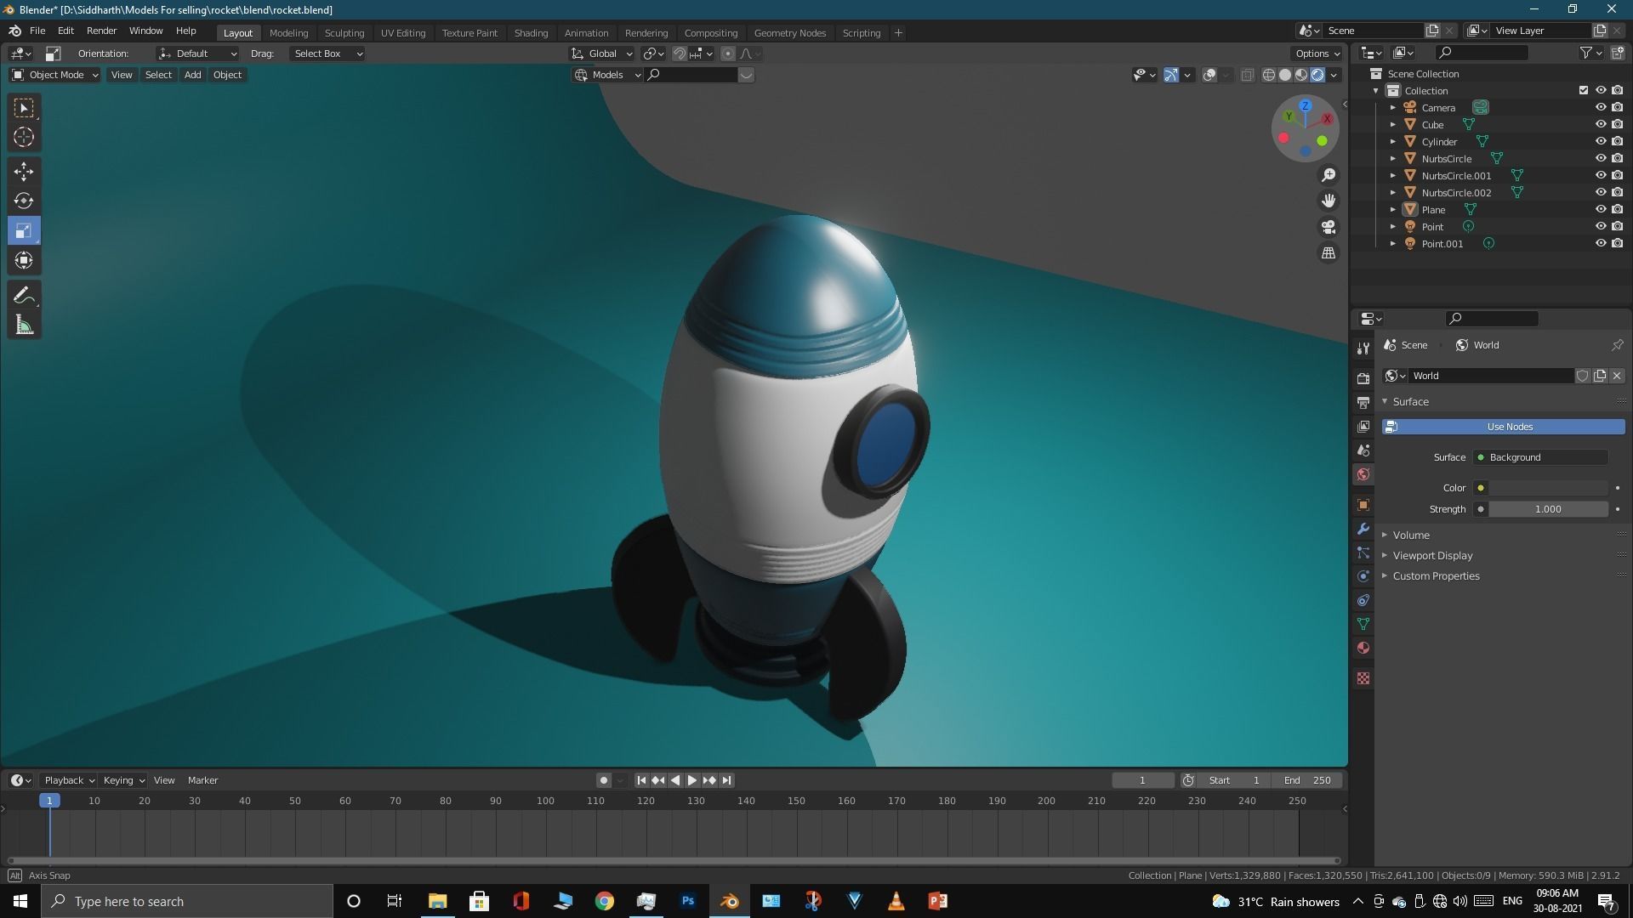This screenshot has height=918, width=1633.
Task: Select the Annotate pencil tool
Action: (24, 296)
